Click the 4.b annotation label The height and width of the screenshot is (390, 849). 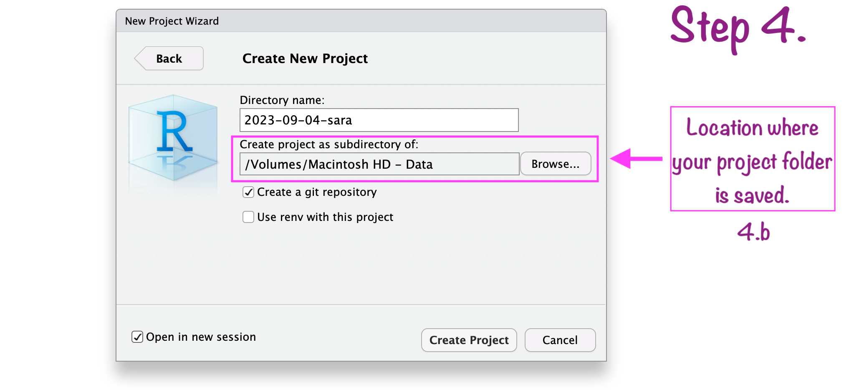click(x=753, y=232)
